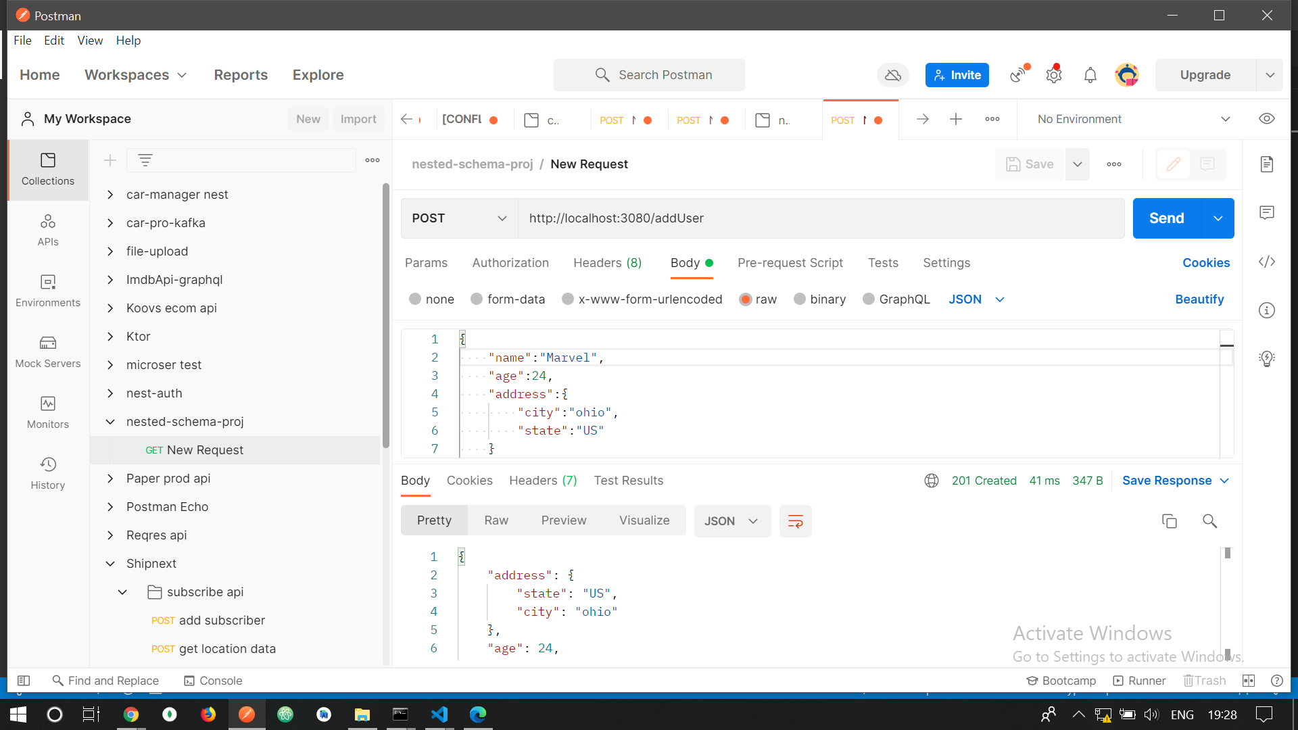1298x730 pixels.
Task: Select the x-www-form-urlencoded body type
Action: [x=568, y=299]
